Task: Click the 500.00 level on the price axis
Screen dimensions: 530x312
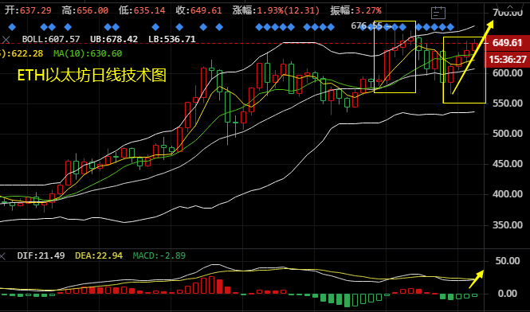Action: point(508,134)
